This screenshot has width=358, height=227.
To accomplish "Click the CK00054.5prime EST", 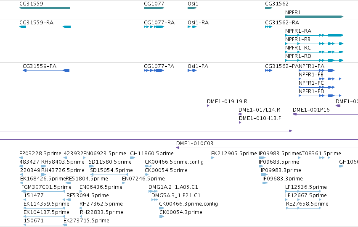I will pos(146,175).
